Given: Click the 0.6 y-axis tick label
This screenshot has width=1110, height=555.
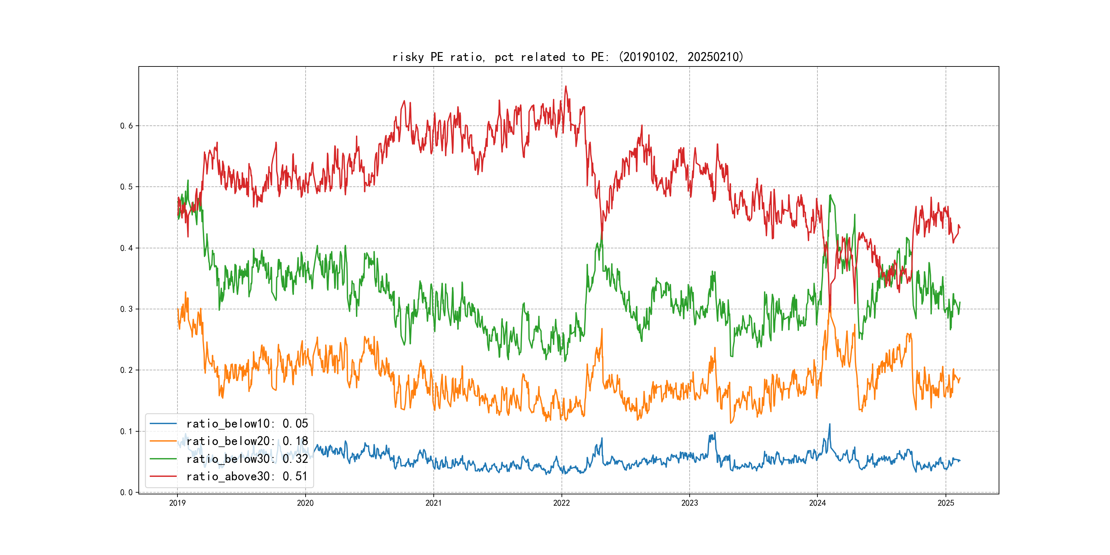Looking at the screenshot, I should (126, 126).
